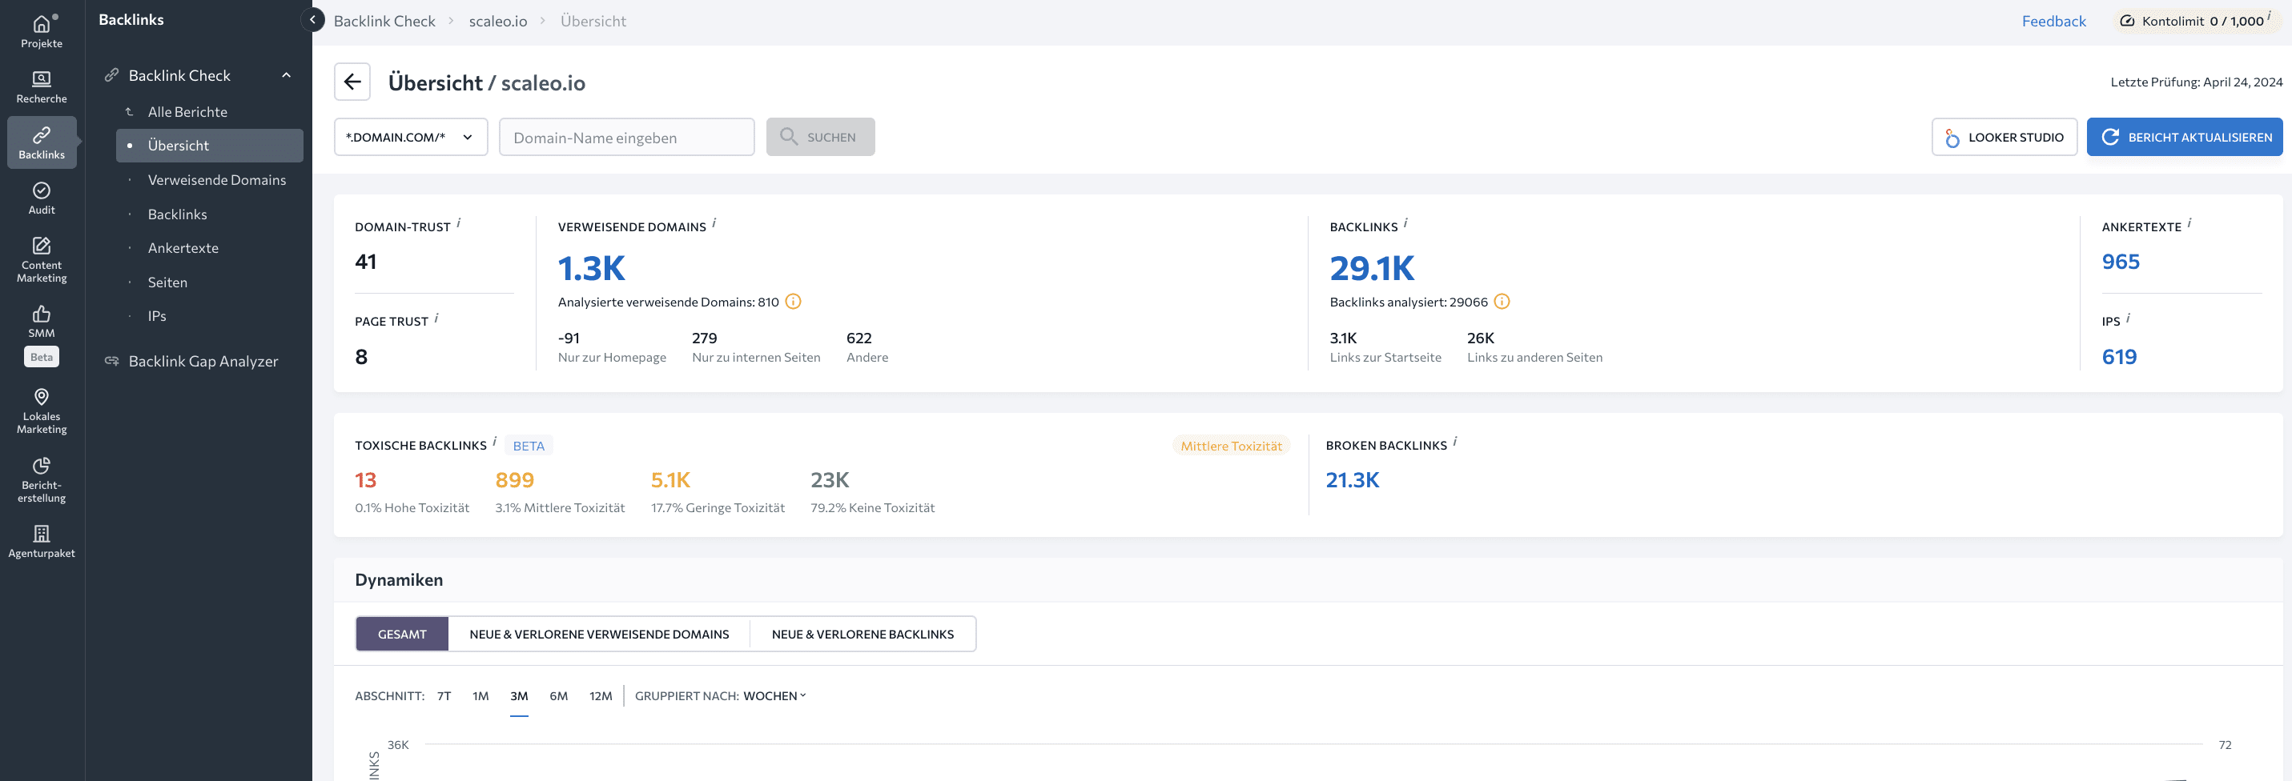
Task: Open Backlink Gap Analyzer
Action: pyautogui.click(x=203, y=360)
